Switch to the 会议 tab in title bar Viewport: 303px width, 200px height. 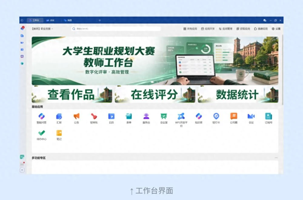click(51, 20)
